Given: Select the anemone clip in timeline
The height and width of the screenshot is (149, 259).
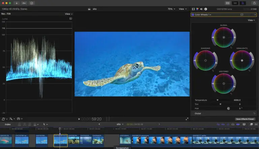Looking at the screenshot, I should click(162, 141).
